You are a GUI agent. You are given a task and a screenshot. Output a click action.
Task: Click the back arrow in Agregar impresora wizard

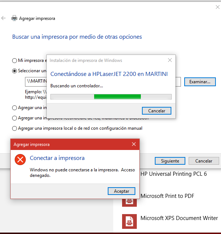pyautogui.click(x=3, y=18)
